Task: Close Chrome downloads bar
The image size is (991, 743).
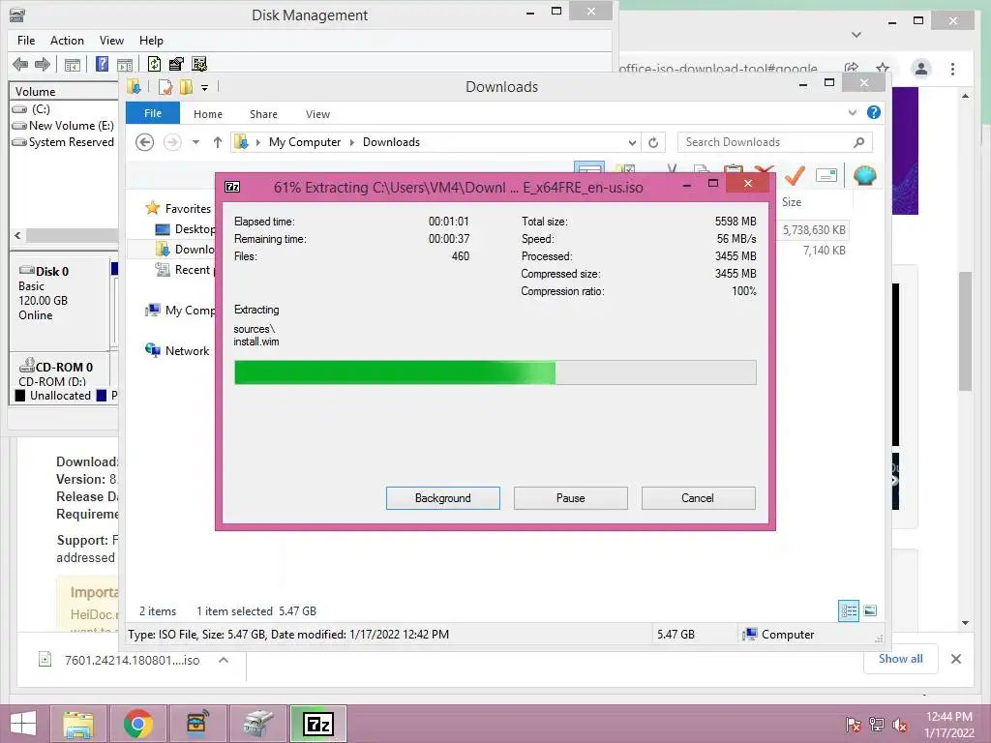Action: (955, 659)
